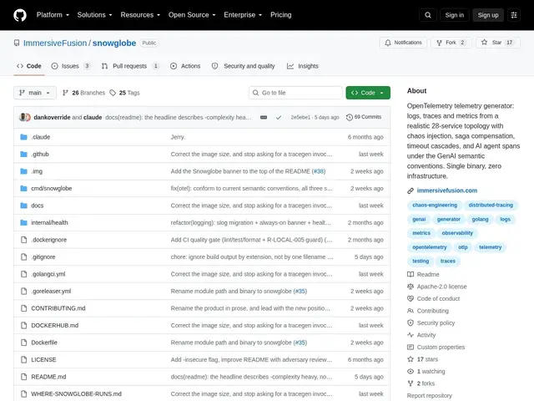The image size is (534, 401).
Task: Open the .claude folder icon
Action: pyautogui.click(x=23, y=137)
